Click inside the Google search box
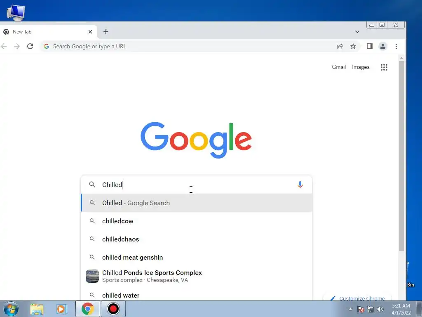The image size is (422, 317). (x=197, y=185)
